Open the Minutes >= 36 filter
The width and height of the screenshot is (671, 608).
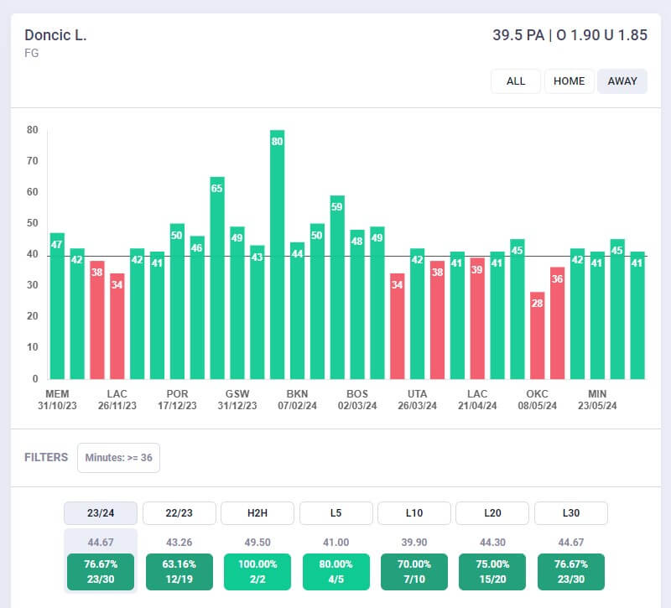[x=118, y=458]
